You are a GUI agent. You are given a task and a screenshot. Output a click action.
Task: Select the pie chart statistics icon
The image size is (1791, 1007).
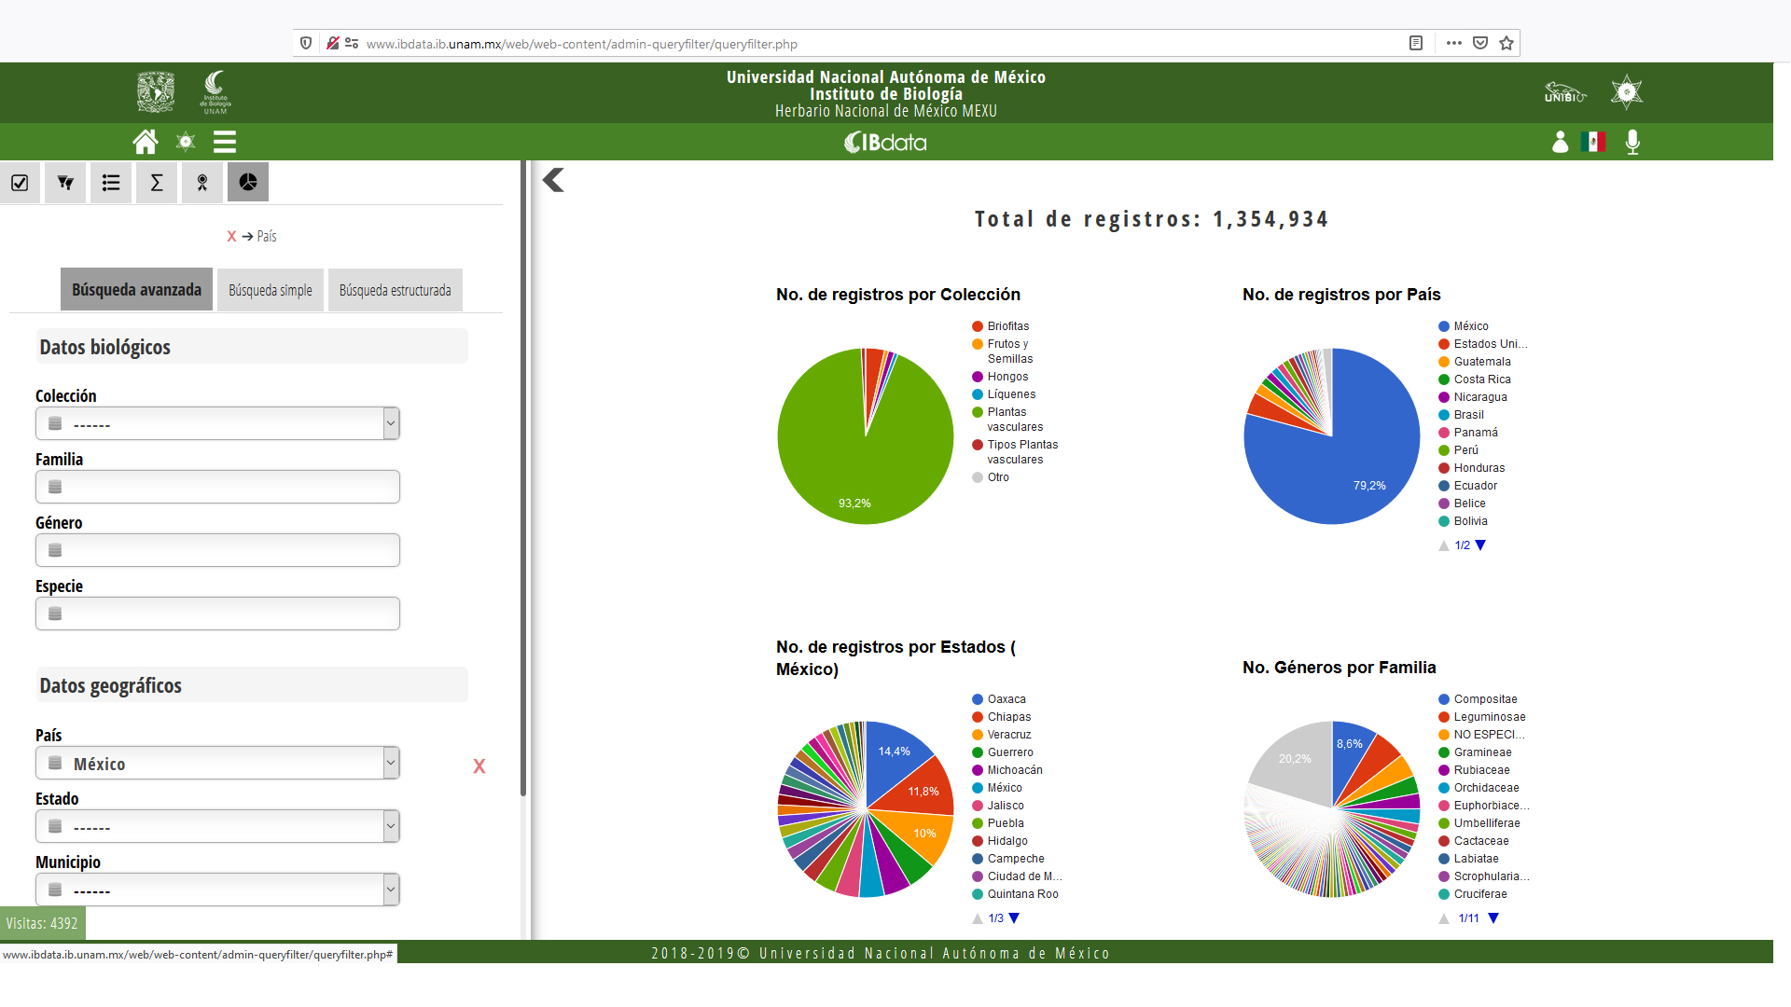(248, 183)
